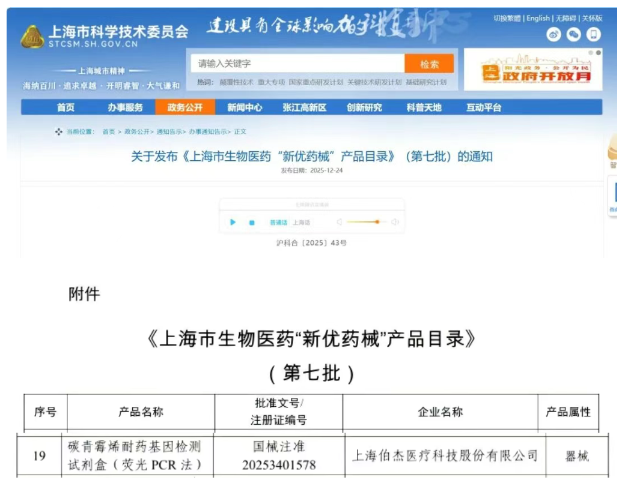Viewport: 628px width, 492px height.
Task: Play the audio reading of the notice
Action: (x=233, y=223)
